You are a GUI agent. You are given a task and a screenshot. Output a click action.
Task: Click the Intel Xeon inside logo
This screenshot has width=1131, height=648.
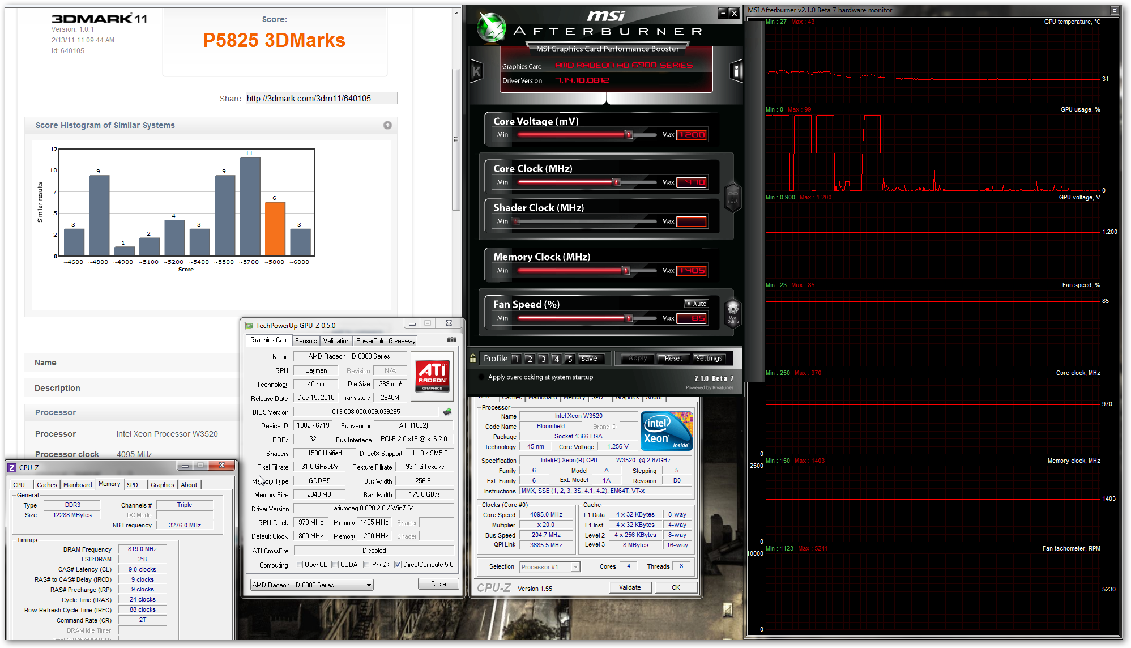(667, 432)
